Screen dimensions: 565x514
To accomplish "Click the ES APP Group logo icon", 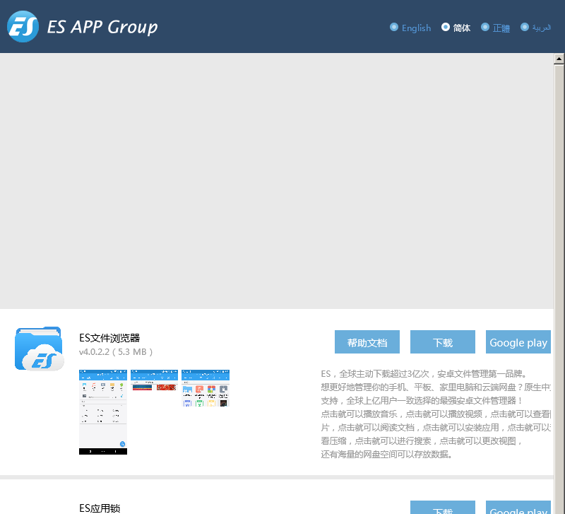I will click(23, 27).
